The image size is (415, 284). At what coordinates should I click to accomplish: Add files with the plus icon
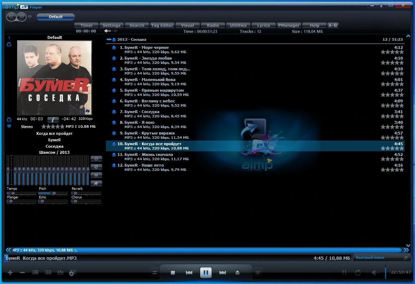pyautogui.click(x=10, y=272)
